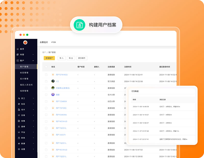The width and height of the screenshot is (204, 158).
Task: Collapse the 客户 sidebar section chevron
Action: tap(33, 61)
